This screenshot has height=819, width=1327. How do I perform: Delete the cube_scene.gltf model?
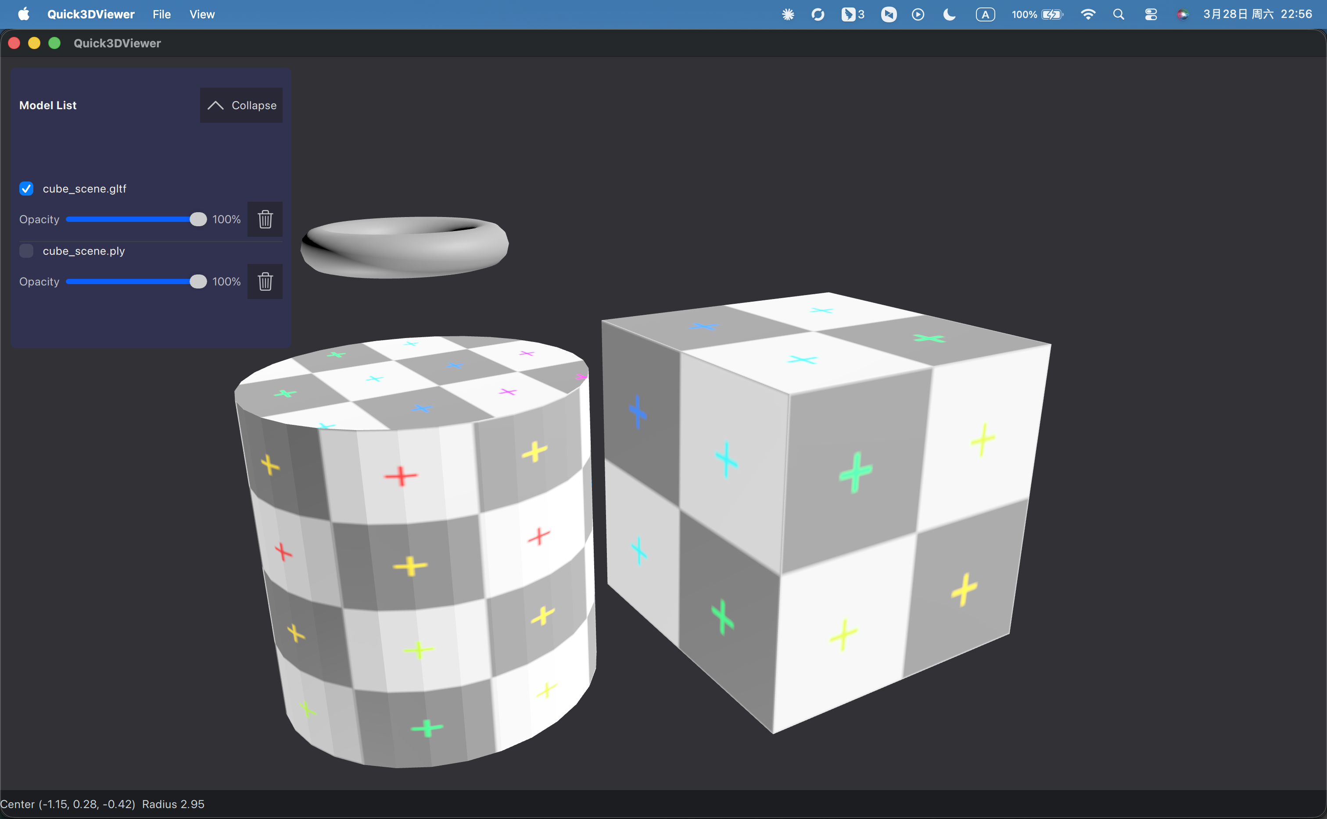pyautogui.click(x=265, y=219)
